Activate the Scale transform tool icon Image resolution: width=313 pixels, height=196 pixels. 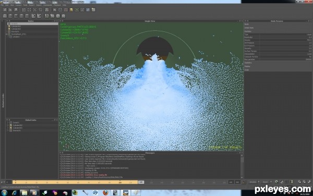coord(40,9)
